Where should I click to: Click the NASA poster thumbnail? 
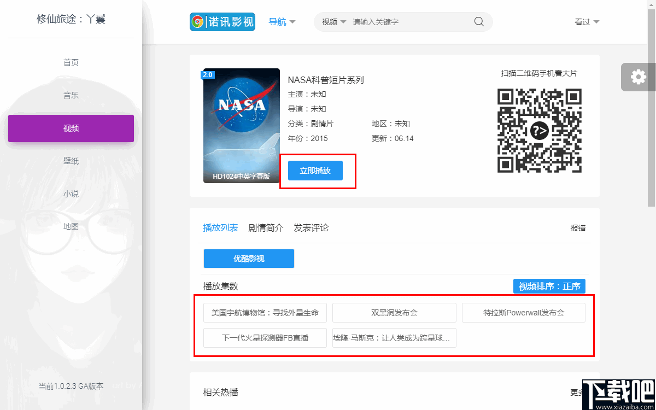click(x=241, y=125)
